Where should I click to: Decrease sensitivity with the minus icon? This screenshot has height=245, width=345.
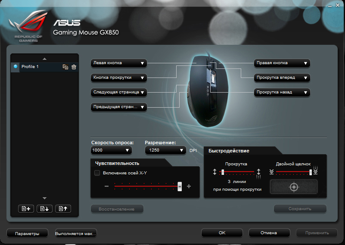[x=106, y=186]
